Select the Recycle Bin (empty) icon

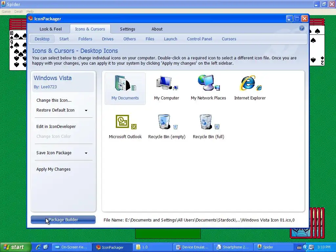(167, 127)
